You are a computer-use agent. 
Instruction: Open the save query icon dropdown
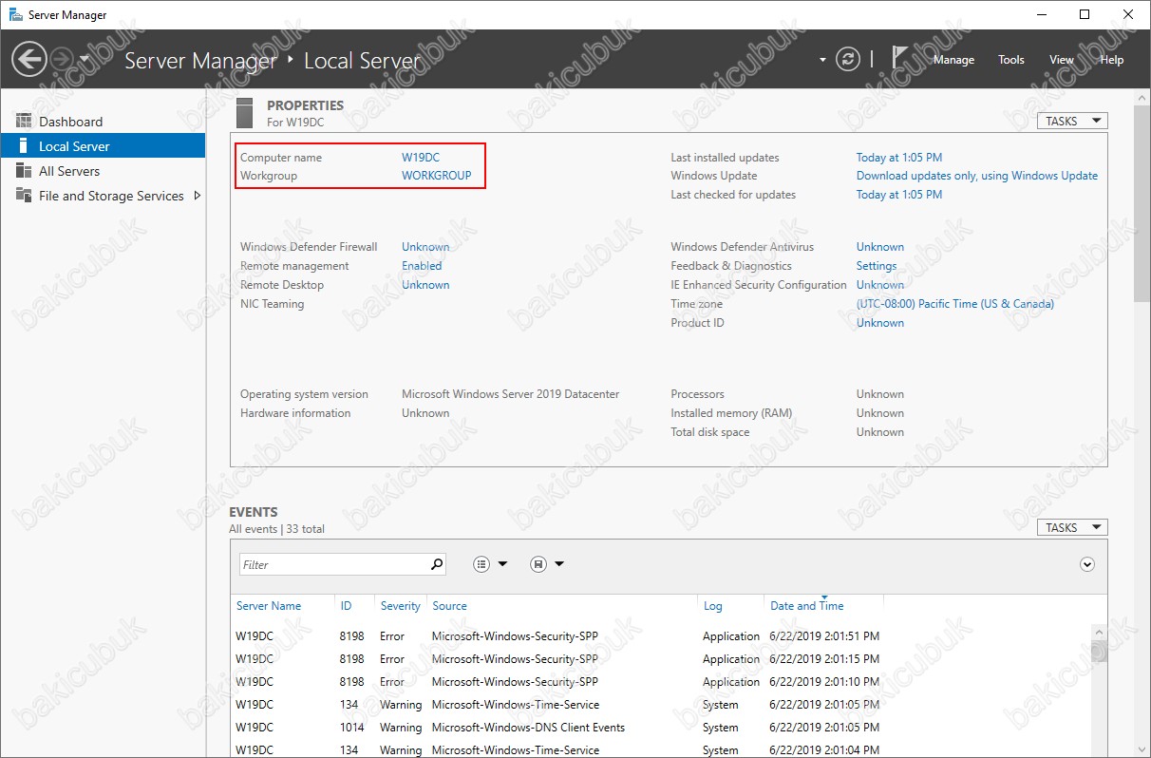(x=547, y=564)
